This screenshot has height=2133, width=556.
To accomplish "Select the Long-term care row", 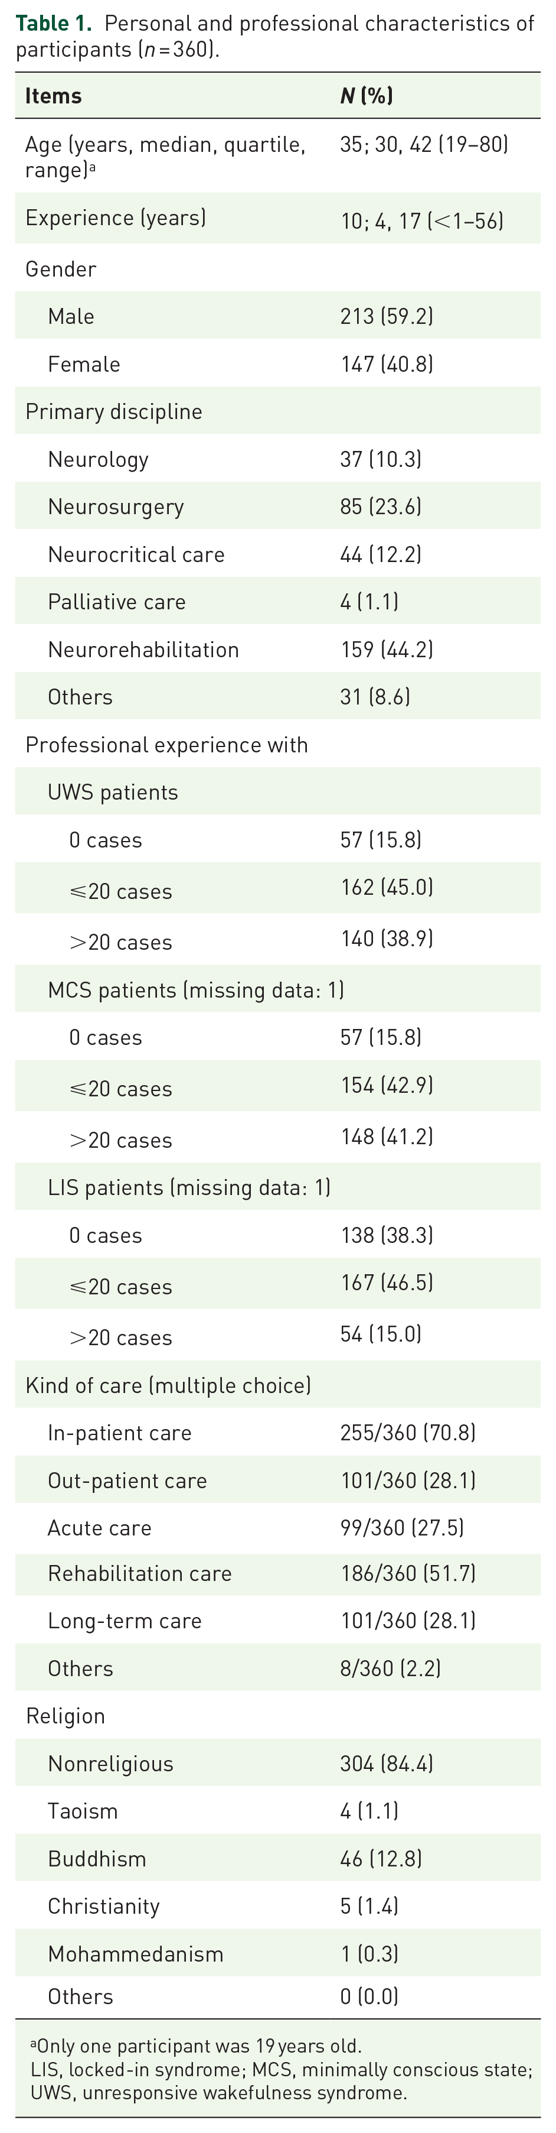I will (278, 1621).
